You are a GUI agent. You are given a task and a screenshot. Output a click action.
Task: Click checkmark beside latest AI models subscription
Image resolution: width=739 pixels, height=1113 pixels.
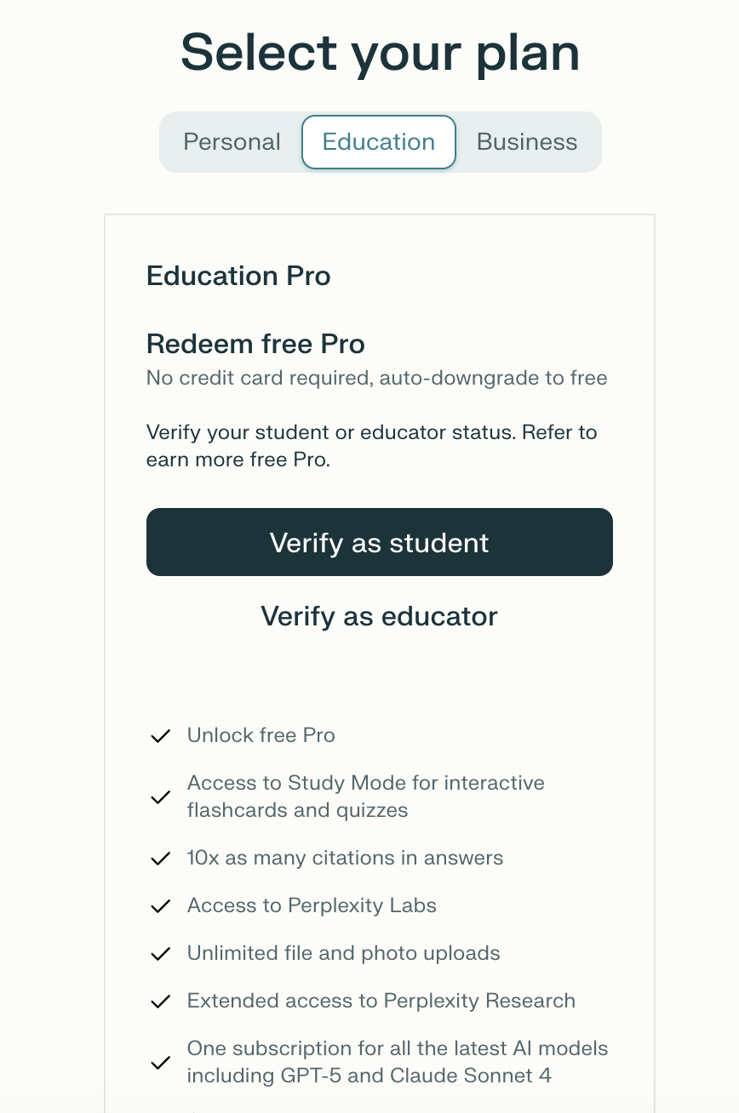point(160,1063)
